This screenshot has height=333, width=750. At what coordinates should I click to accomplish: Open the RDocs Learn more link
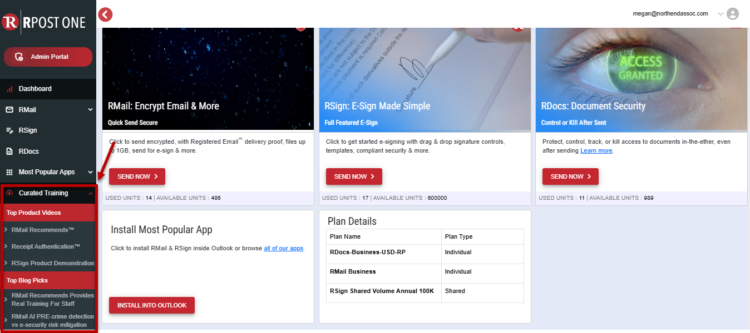(596, 151)
